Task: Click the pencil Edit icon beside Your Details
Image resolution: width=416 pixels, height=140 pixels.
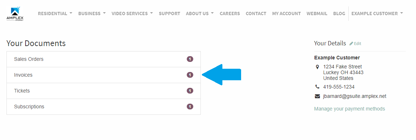Action: (x=351, y=44)
